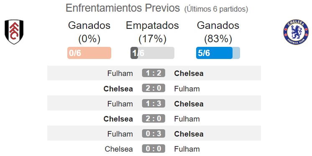Click Fulham in the 1:3 match row
The width and height of the screenshot is (312, 156).
[x=120, y=104]
